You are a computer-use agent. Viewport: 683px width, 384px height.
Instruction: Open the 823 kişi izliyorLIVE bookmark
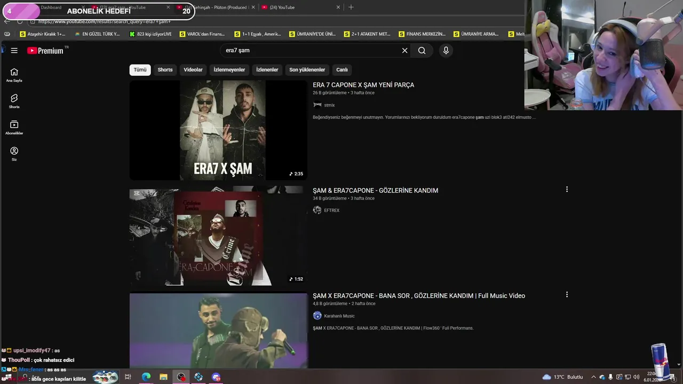(x=150, y=34)
